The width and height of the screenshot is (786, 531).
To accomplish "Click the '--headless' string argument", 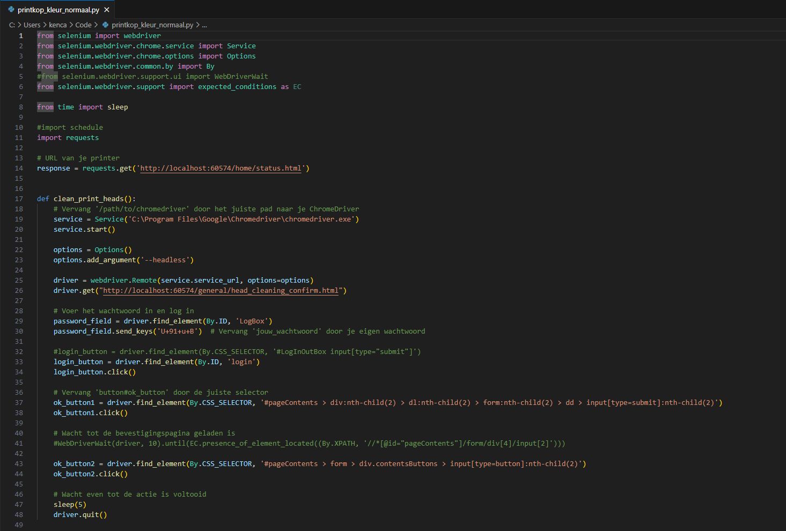I will coord(165,260).
